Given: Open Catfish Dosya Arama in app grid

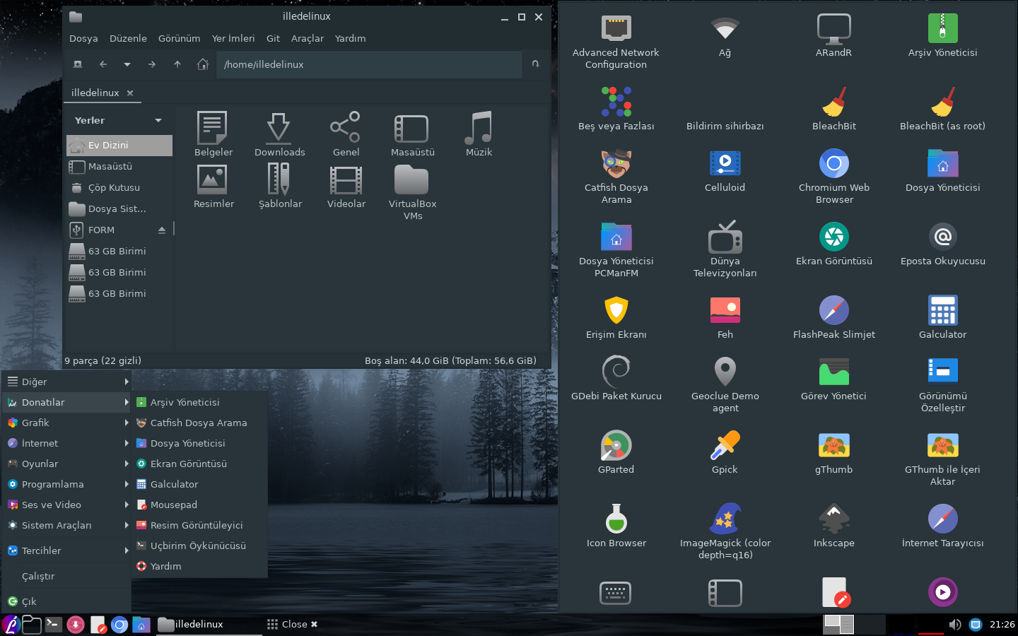Looking at the screenshot, I should [616, 177].
